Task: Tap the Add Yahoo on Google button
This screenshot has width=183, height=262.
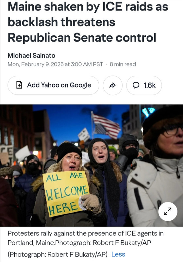Action: (53, 85)
